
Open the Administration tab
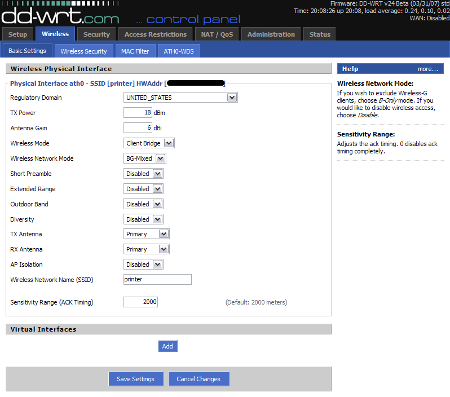(271, 34)
